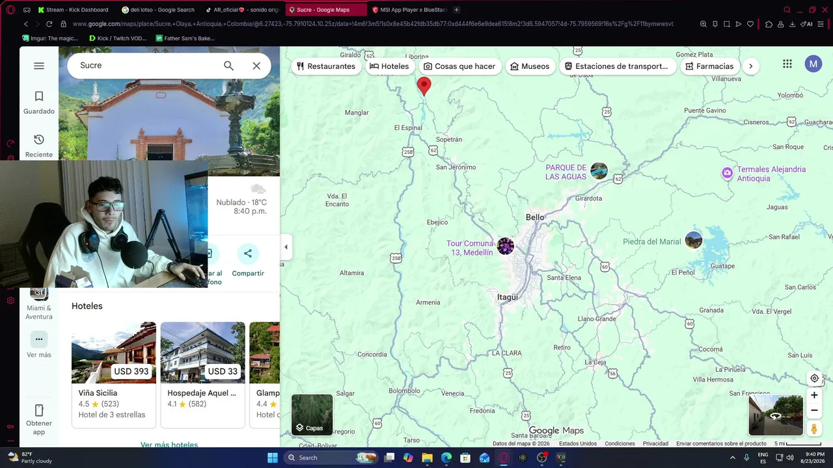Open Imgur bookmark

51,38
